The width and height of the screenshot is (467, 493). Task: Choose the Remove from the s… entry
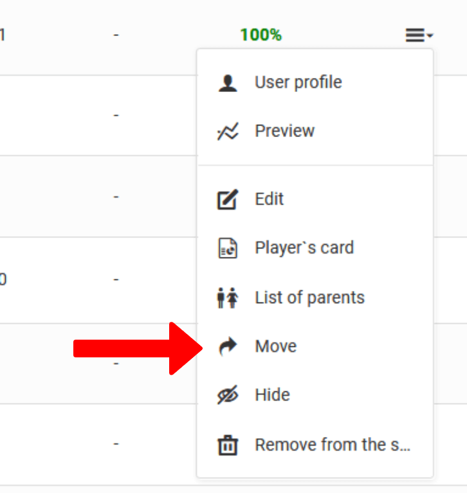coord(332,445)
